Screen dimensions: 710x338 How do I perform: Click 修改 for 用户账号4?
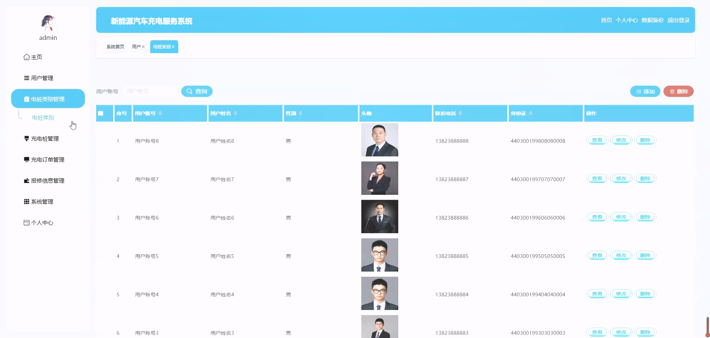tap(621, 294)
